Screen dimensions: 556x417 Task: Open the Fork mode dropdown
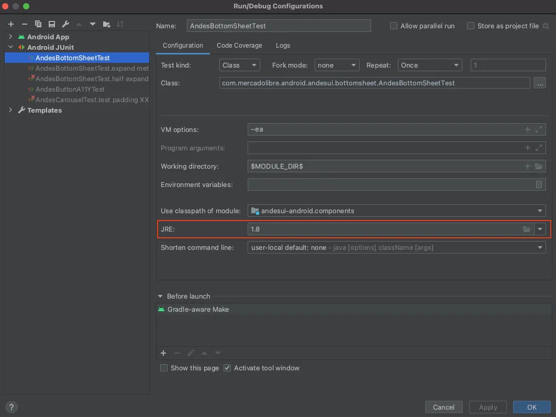(337, 65)
